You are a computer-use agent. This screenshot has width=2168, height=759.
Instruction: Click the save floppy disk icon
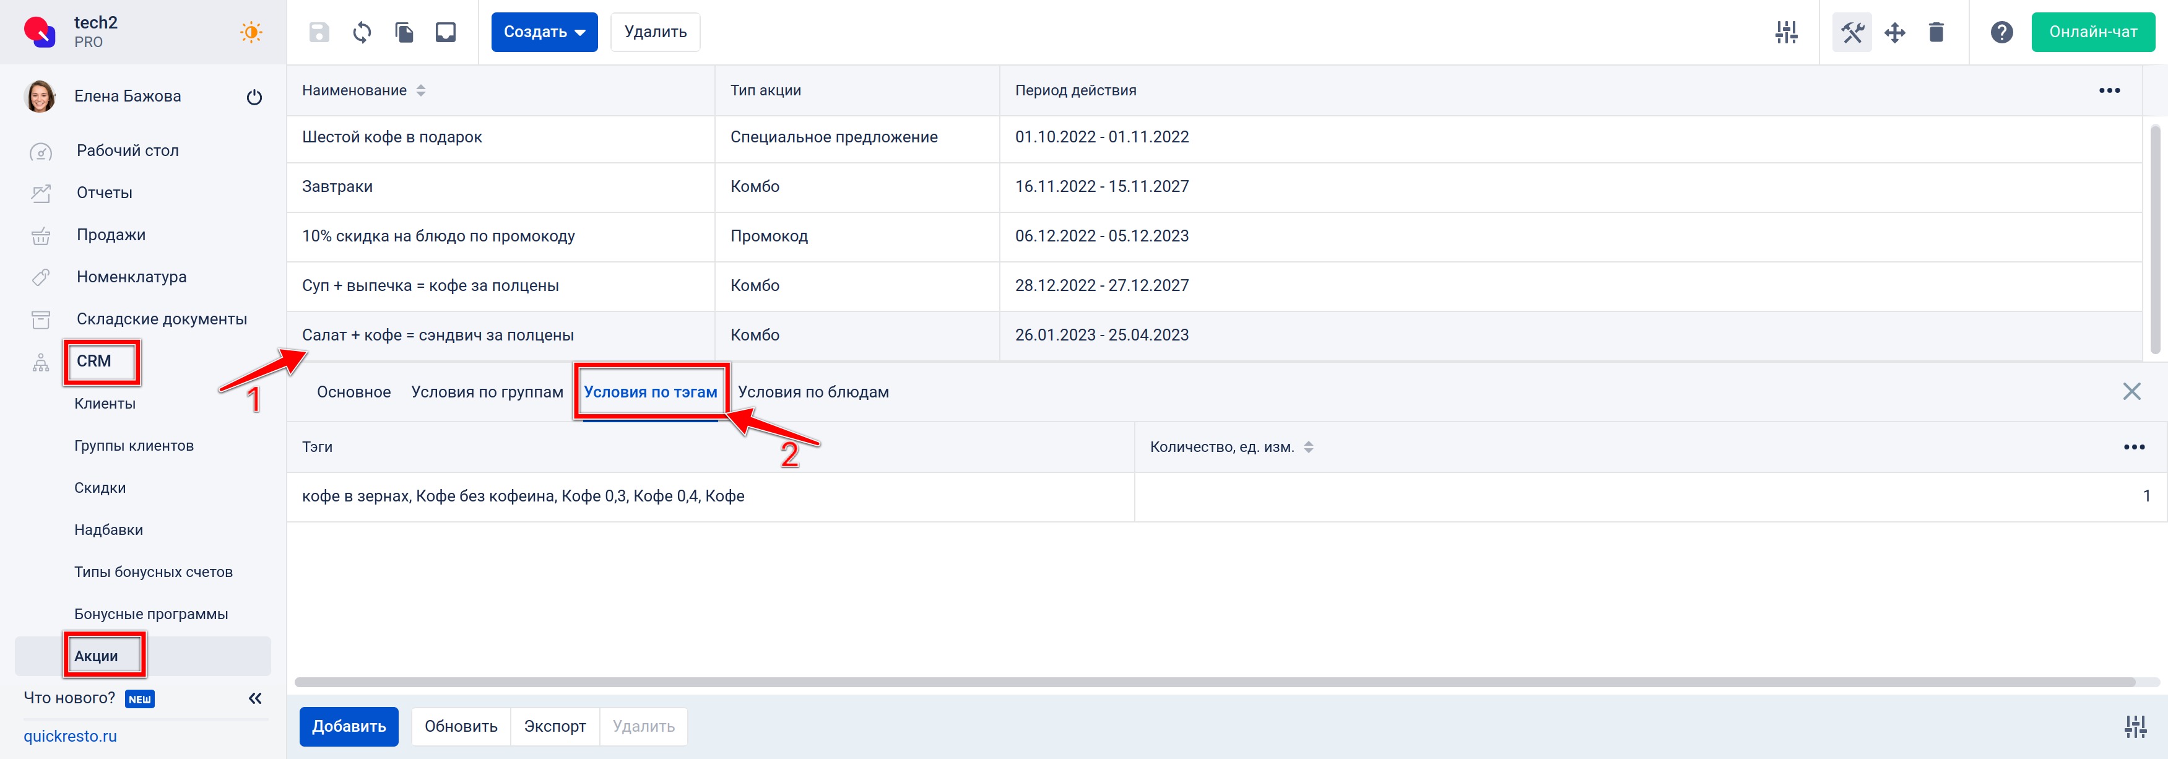click(319, 32)
